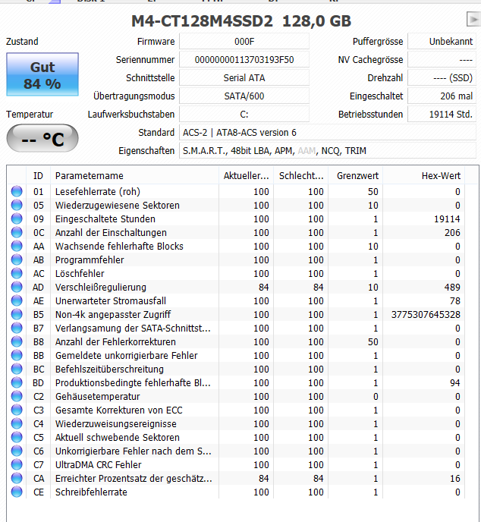Image resolution: width=481 pixels, height=522 pixels.
Task: Click the Schlecht... column header
Action: coord(301,175)
